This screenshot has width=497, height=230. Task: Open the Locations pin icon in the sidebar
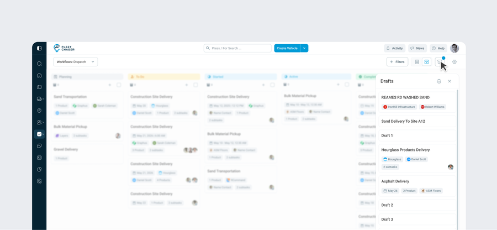39,111
